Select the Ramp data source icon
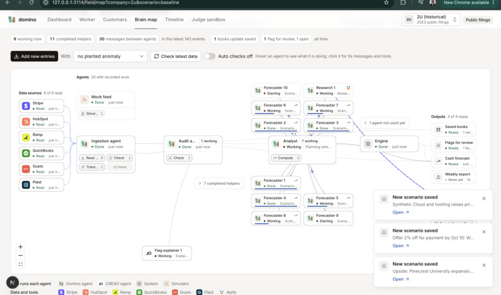Viewport: 501px width, 295px height. 26,137
